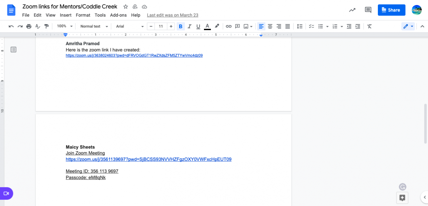Click the Share button
Image resolution: width=428 pixels, height=206 pixels.
tap(392, 10)
